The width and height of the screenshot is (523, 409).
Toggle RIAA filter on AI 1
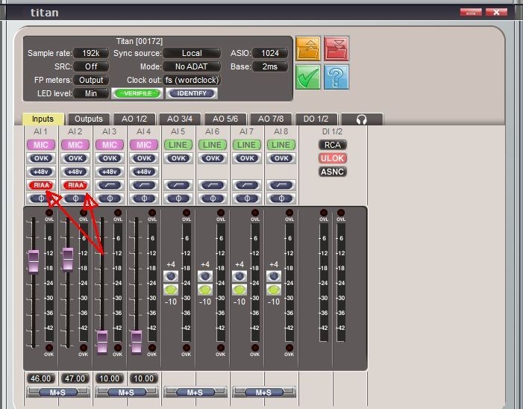click(41, 185)
